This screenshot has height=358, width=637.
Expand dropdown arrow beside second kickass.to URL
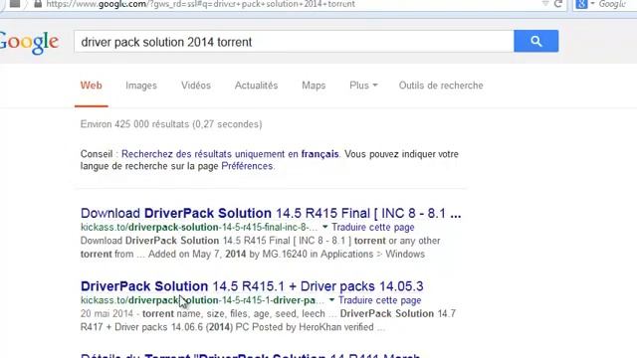tap(331, 300)
